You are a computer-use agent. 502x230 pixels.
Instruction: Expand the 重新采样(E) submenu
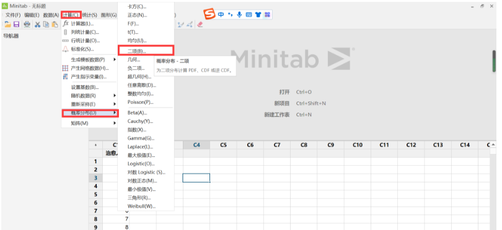point(89,104)
